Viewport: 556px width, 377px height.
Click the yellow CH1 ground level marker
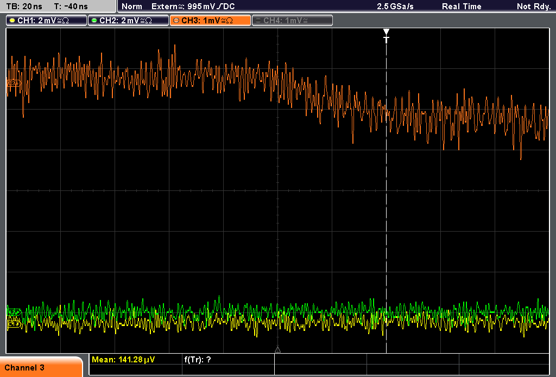[14, 324]
